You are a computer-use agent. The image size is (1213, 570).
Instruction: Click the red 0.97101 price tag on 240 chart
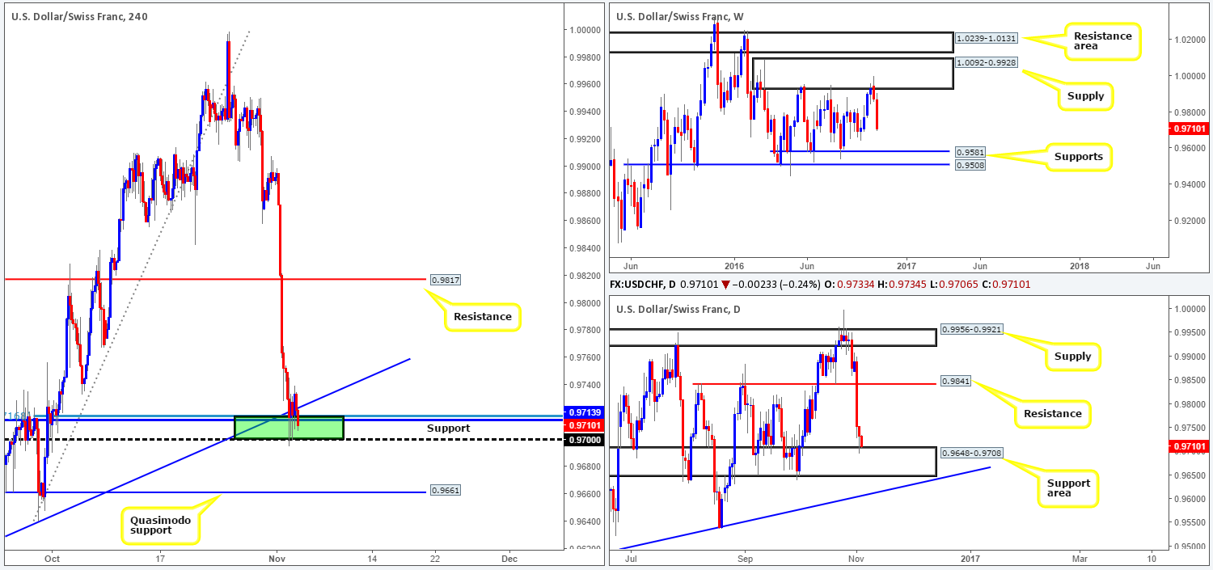click(x=583, y=424)
